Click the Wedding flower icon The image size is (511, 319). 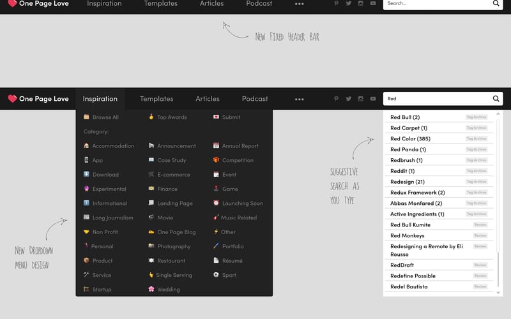click(x=151, y=289)
